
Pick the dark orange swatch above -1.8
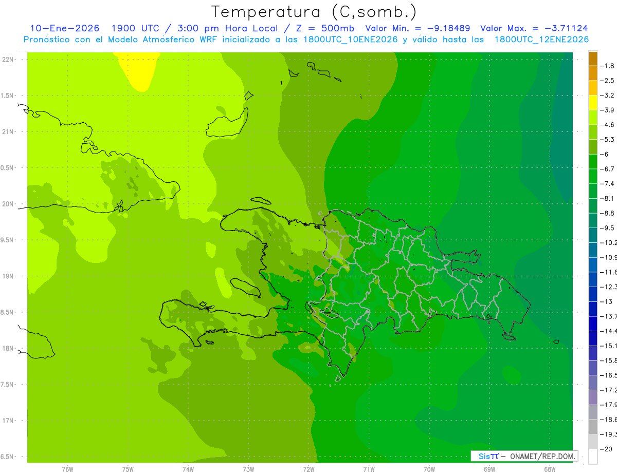[x=593, y=59]
